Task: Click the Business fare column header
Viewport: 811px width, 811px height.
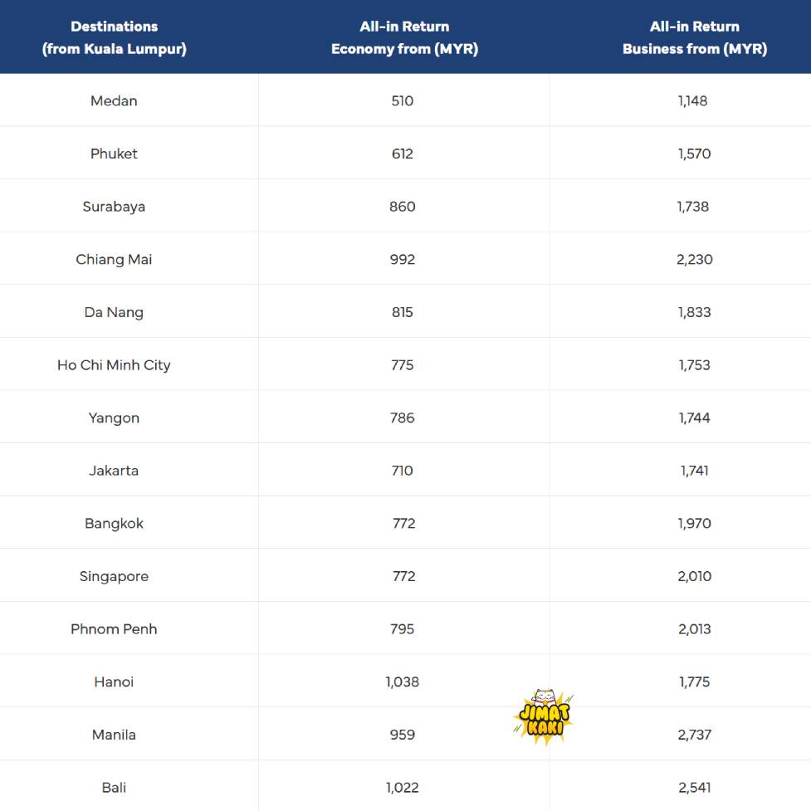Action: click(694, 37)
